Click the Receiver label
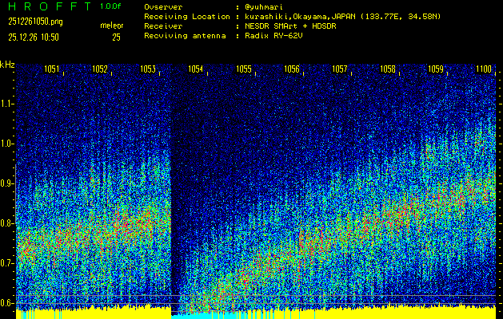 [x=163, y=26]
